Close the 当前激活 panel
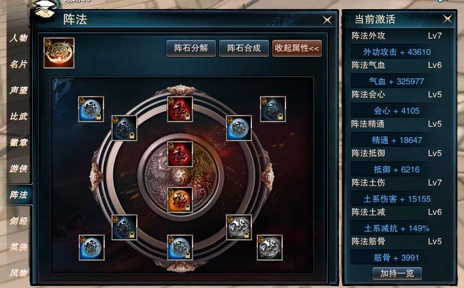 [x=448, y=19]
